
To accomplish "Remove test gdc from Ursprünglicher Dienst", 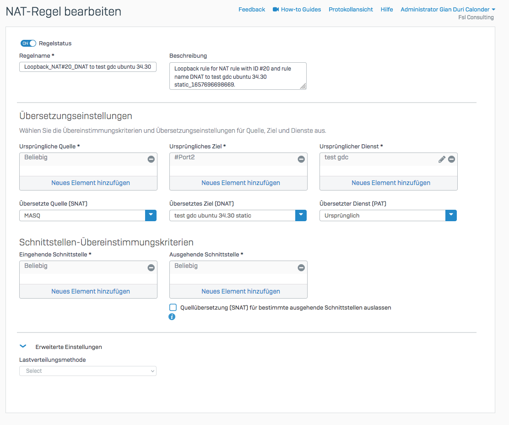I will point(451,159).
